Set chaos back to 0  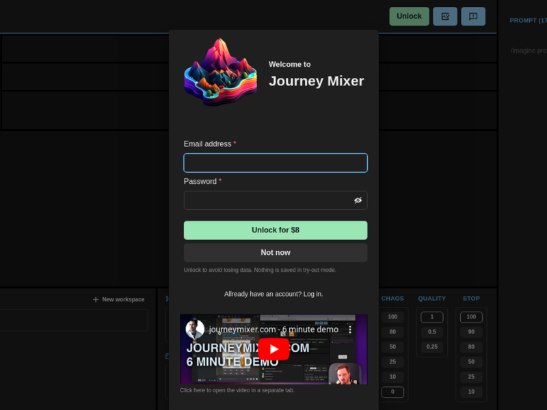(392, 392)
